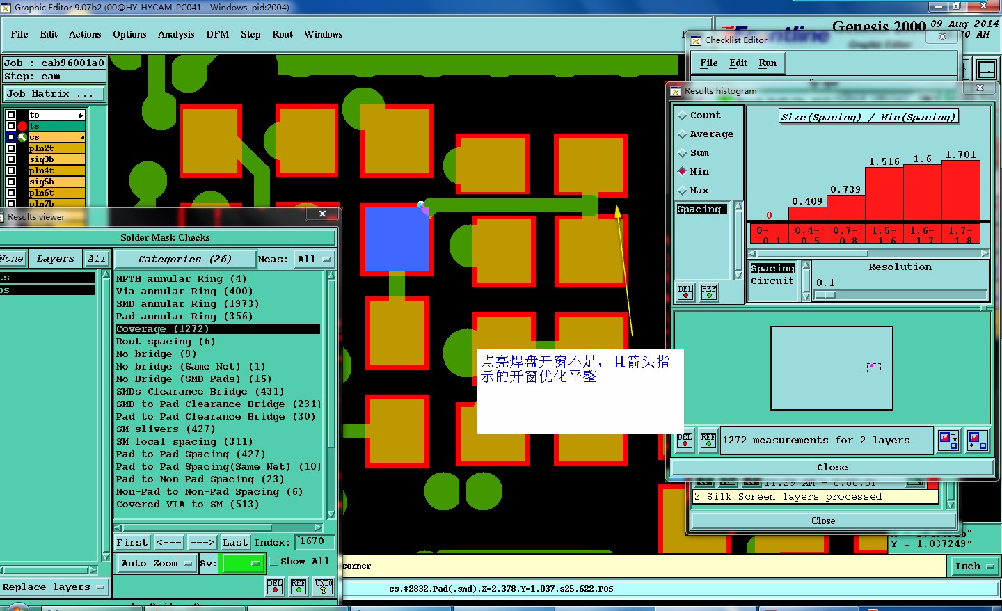Click histogram-to-layer icon with down arrow

948,441
